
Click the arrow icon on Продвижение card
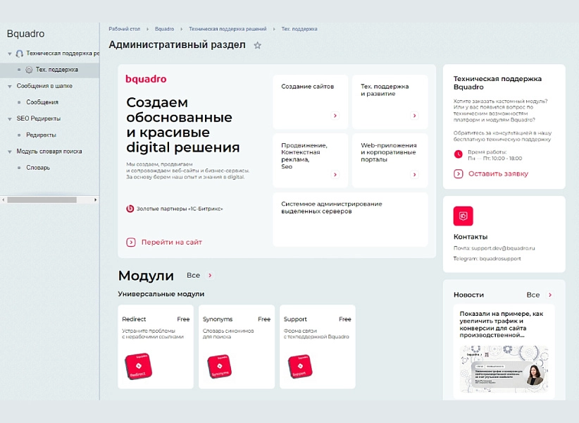point(335,174)
